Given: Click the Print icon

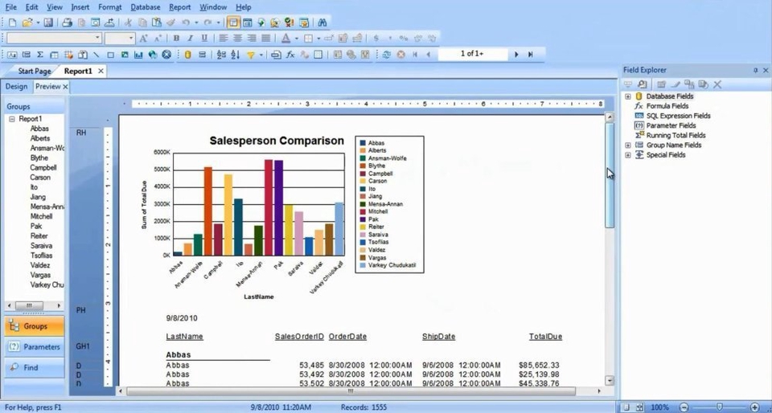Looking at the screenshot, I should [x=68, y=22].
